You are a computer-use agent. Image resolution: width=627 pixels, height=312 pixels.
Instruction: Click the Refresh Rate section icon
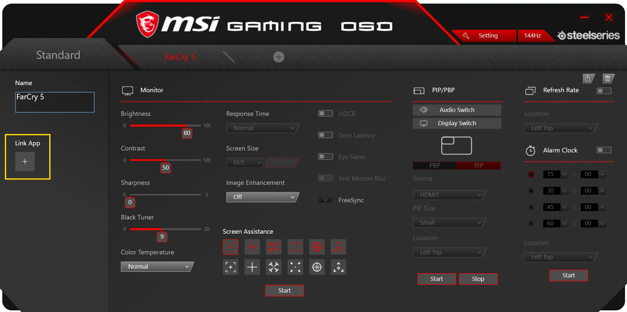[x=530, y=91]
